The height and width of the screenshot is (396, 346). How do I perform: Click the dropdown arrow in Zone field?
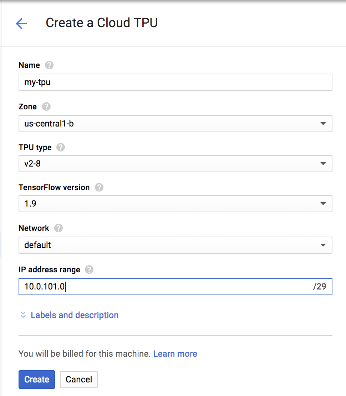click(323, 124)
